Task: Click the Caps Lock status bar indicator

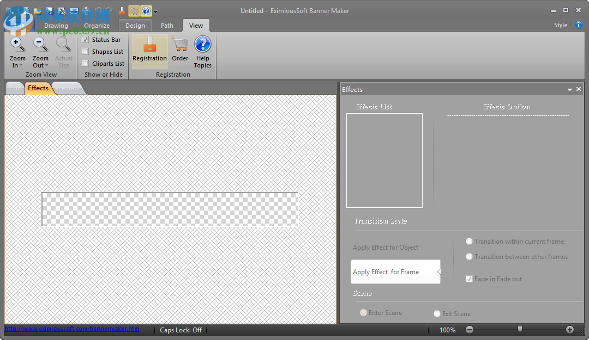Action: tap(181, 330)
